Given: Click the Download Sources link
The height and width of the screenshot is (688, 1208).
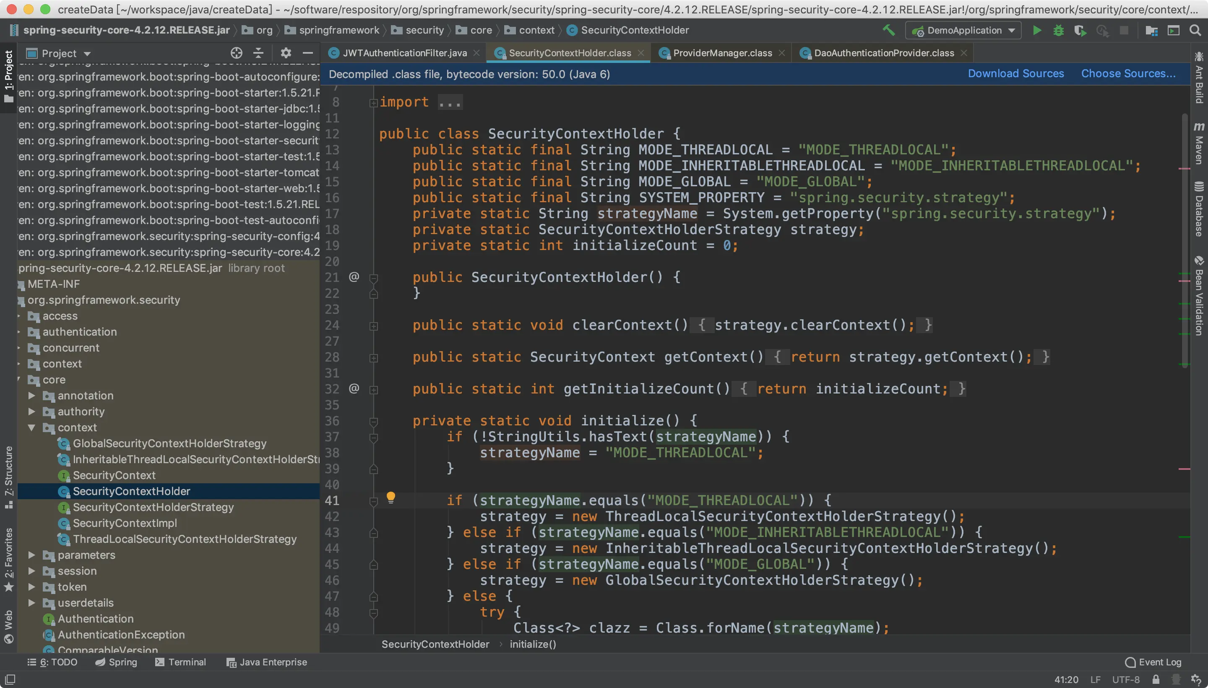Looking at the screenshot, I should coord(1016,74).
